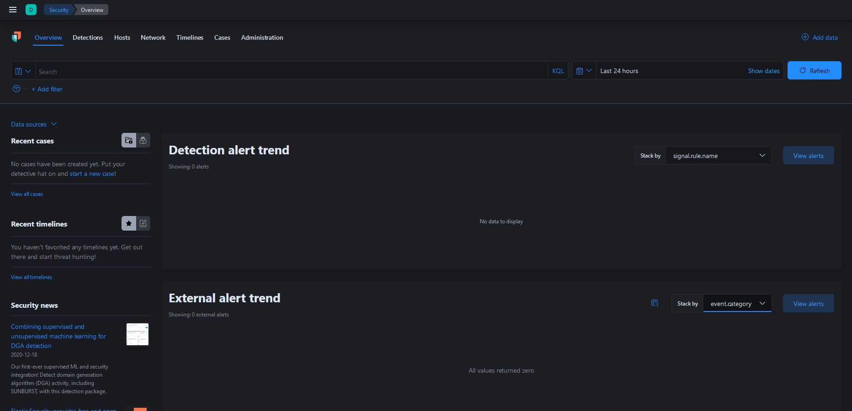Open the hamburger navigation menu
The image size is (852, 411).
[13, 10]
